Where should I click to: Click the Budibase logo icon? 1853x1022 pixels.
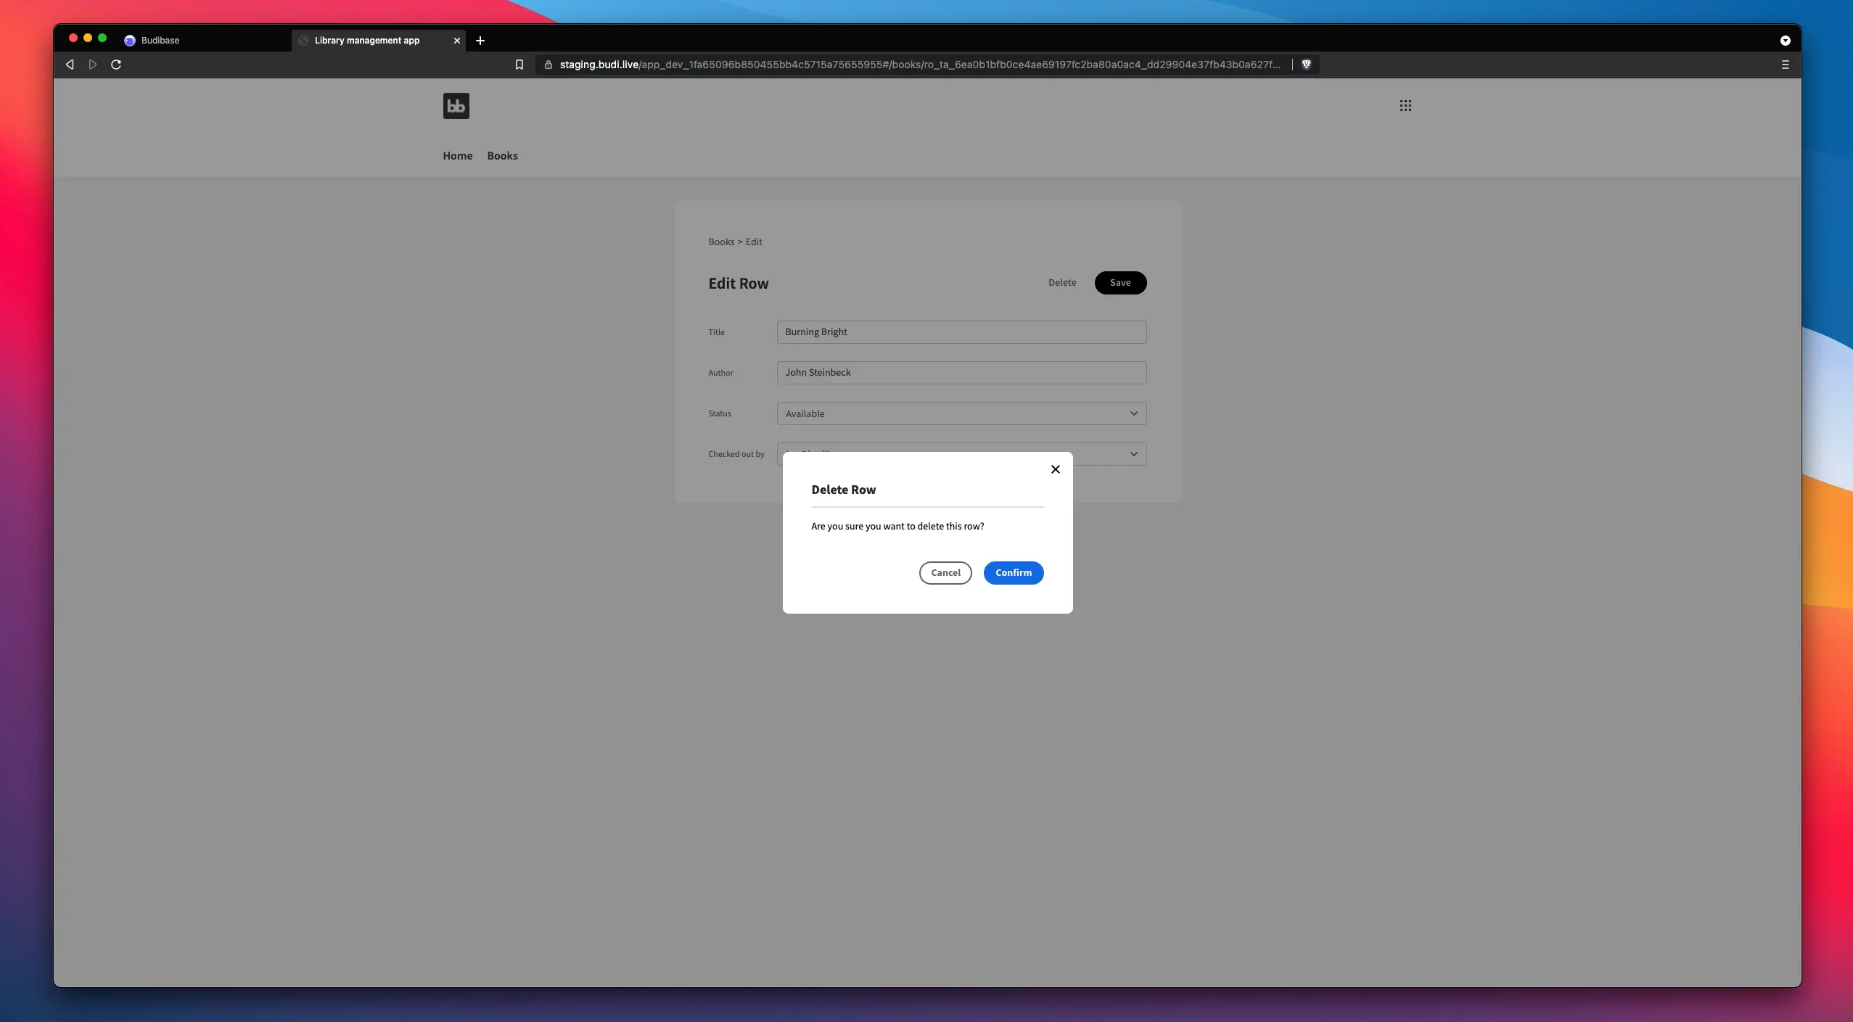[456, 106]
